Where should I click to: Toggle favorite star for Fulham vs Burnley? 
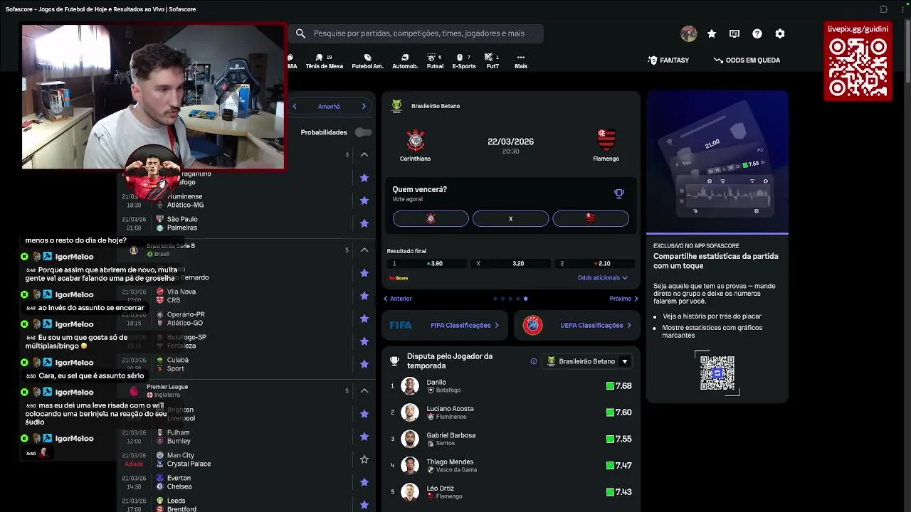pyautogui.click(x=364, y=437)
